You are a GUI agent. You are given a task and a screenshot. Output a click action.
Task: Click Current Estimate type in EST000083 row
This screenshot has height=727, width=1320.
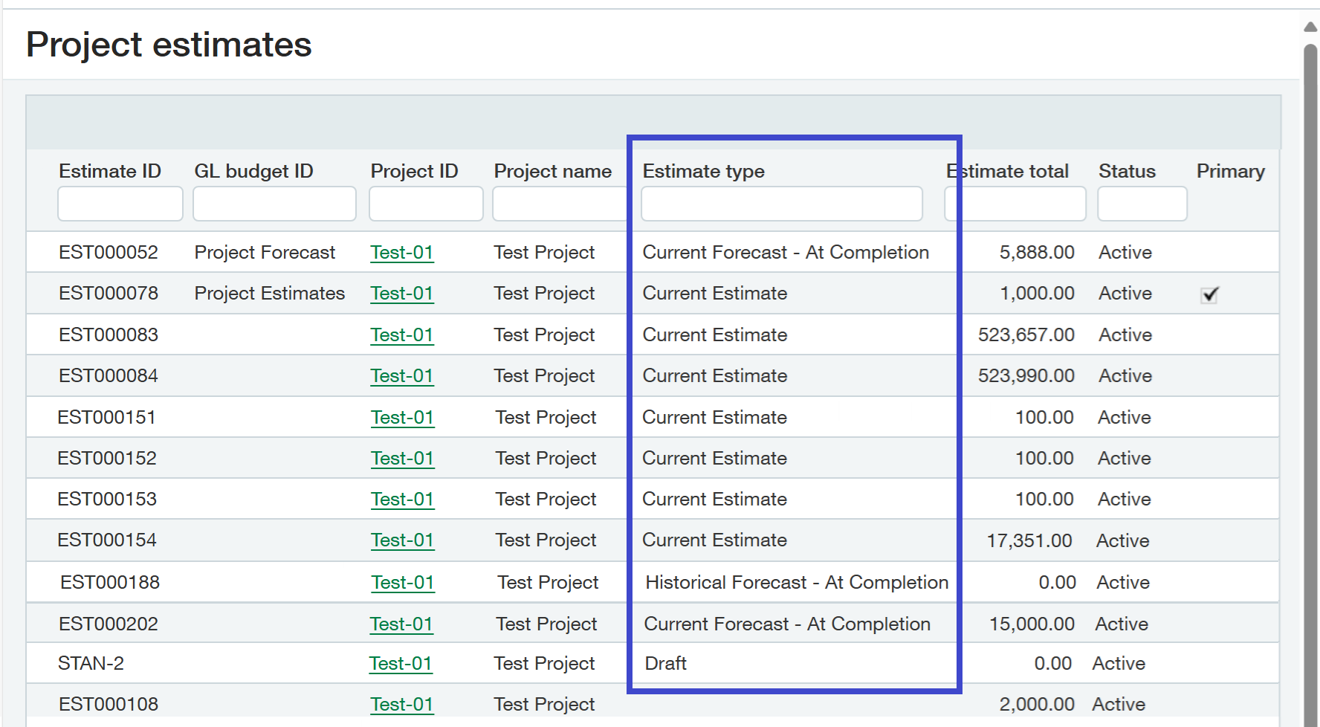click(x=715, y=335)
